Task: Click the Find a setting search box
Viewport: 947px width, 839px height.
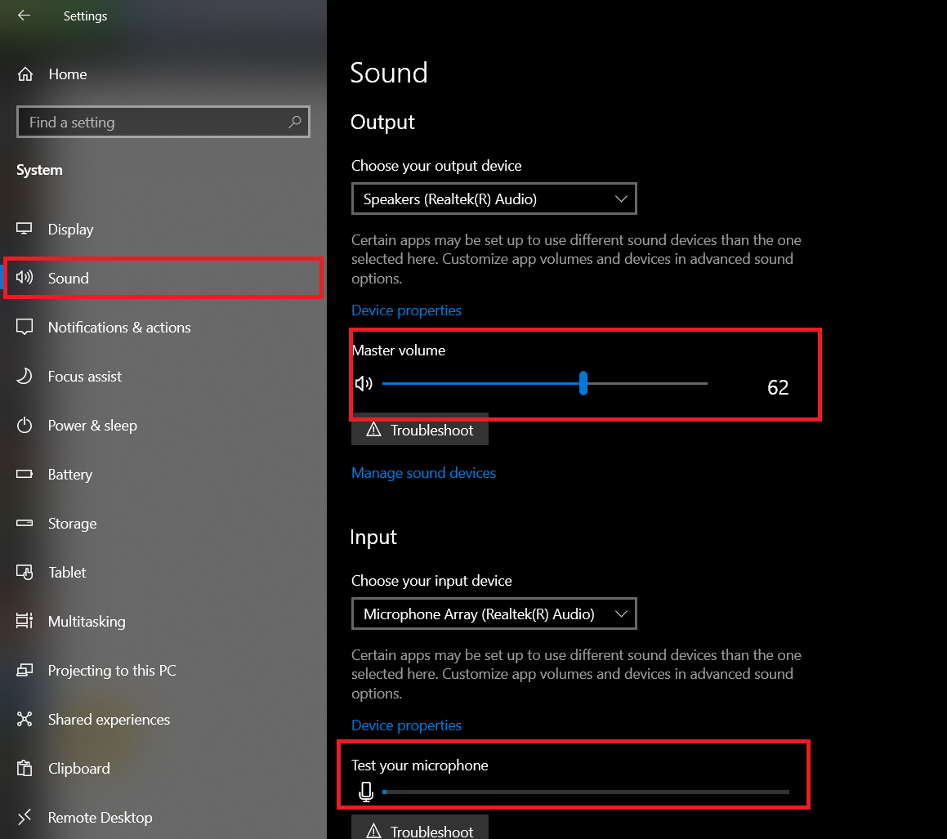Action: coord(155,123)
